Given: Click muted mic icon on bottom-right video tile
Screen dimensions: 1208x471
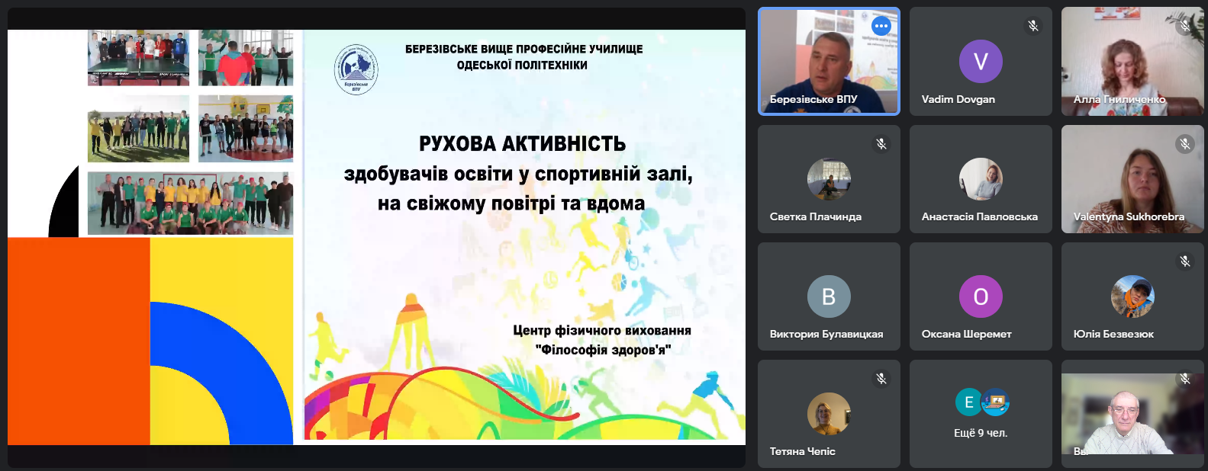Looking at the screenshot, I should (x=1184, y=379).
